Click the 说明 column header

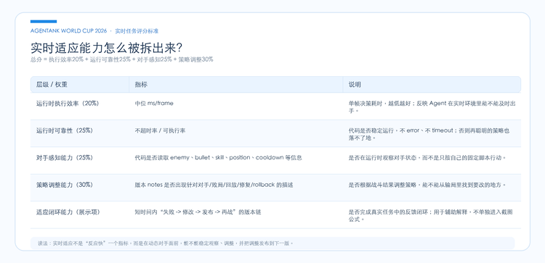click(355, 85)
